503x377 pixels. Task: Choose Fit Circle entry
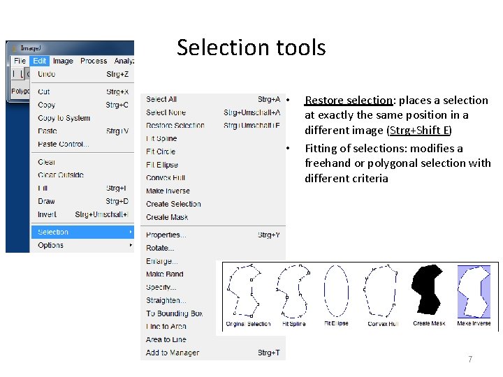[213, 151]
